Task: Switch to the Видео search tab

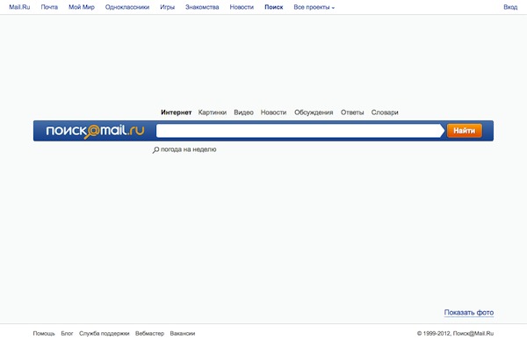Action: pos(243,112)
